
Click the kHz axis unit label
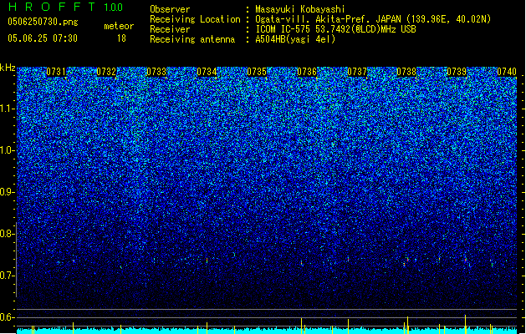tap(8, 68)
